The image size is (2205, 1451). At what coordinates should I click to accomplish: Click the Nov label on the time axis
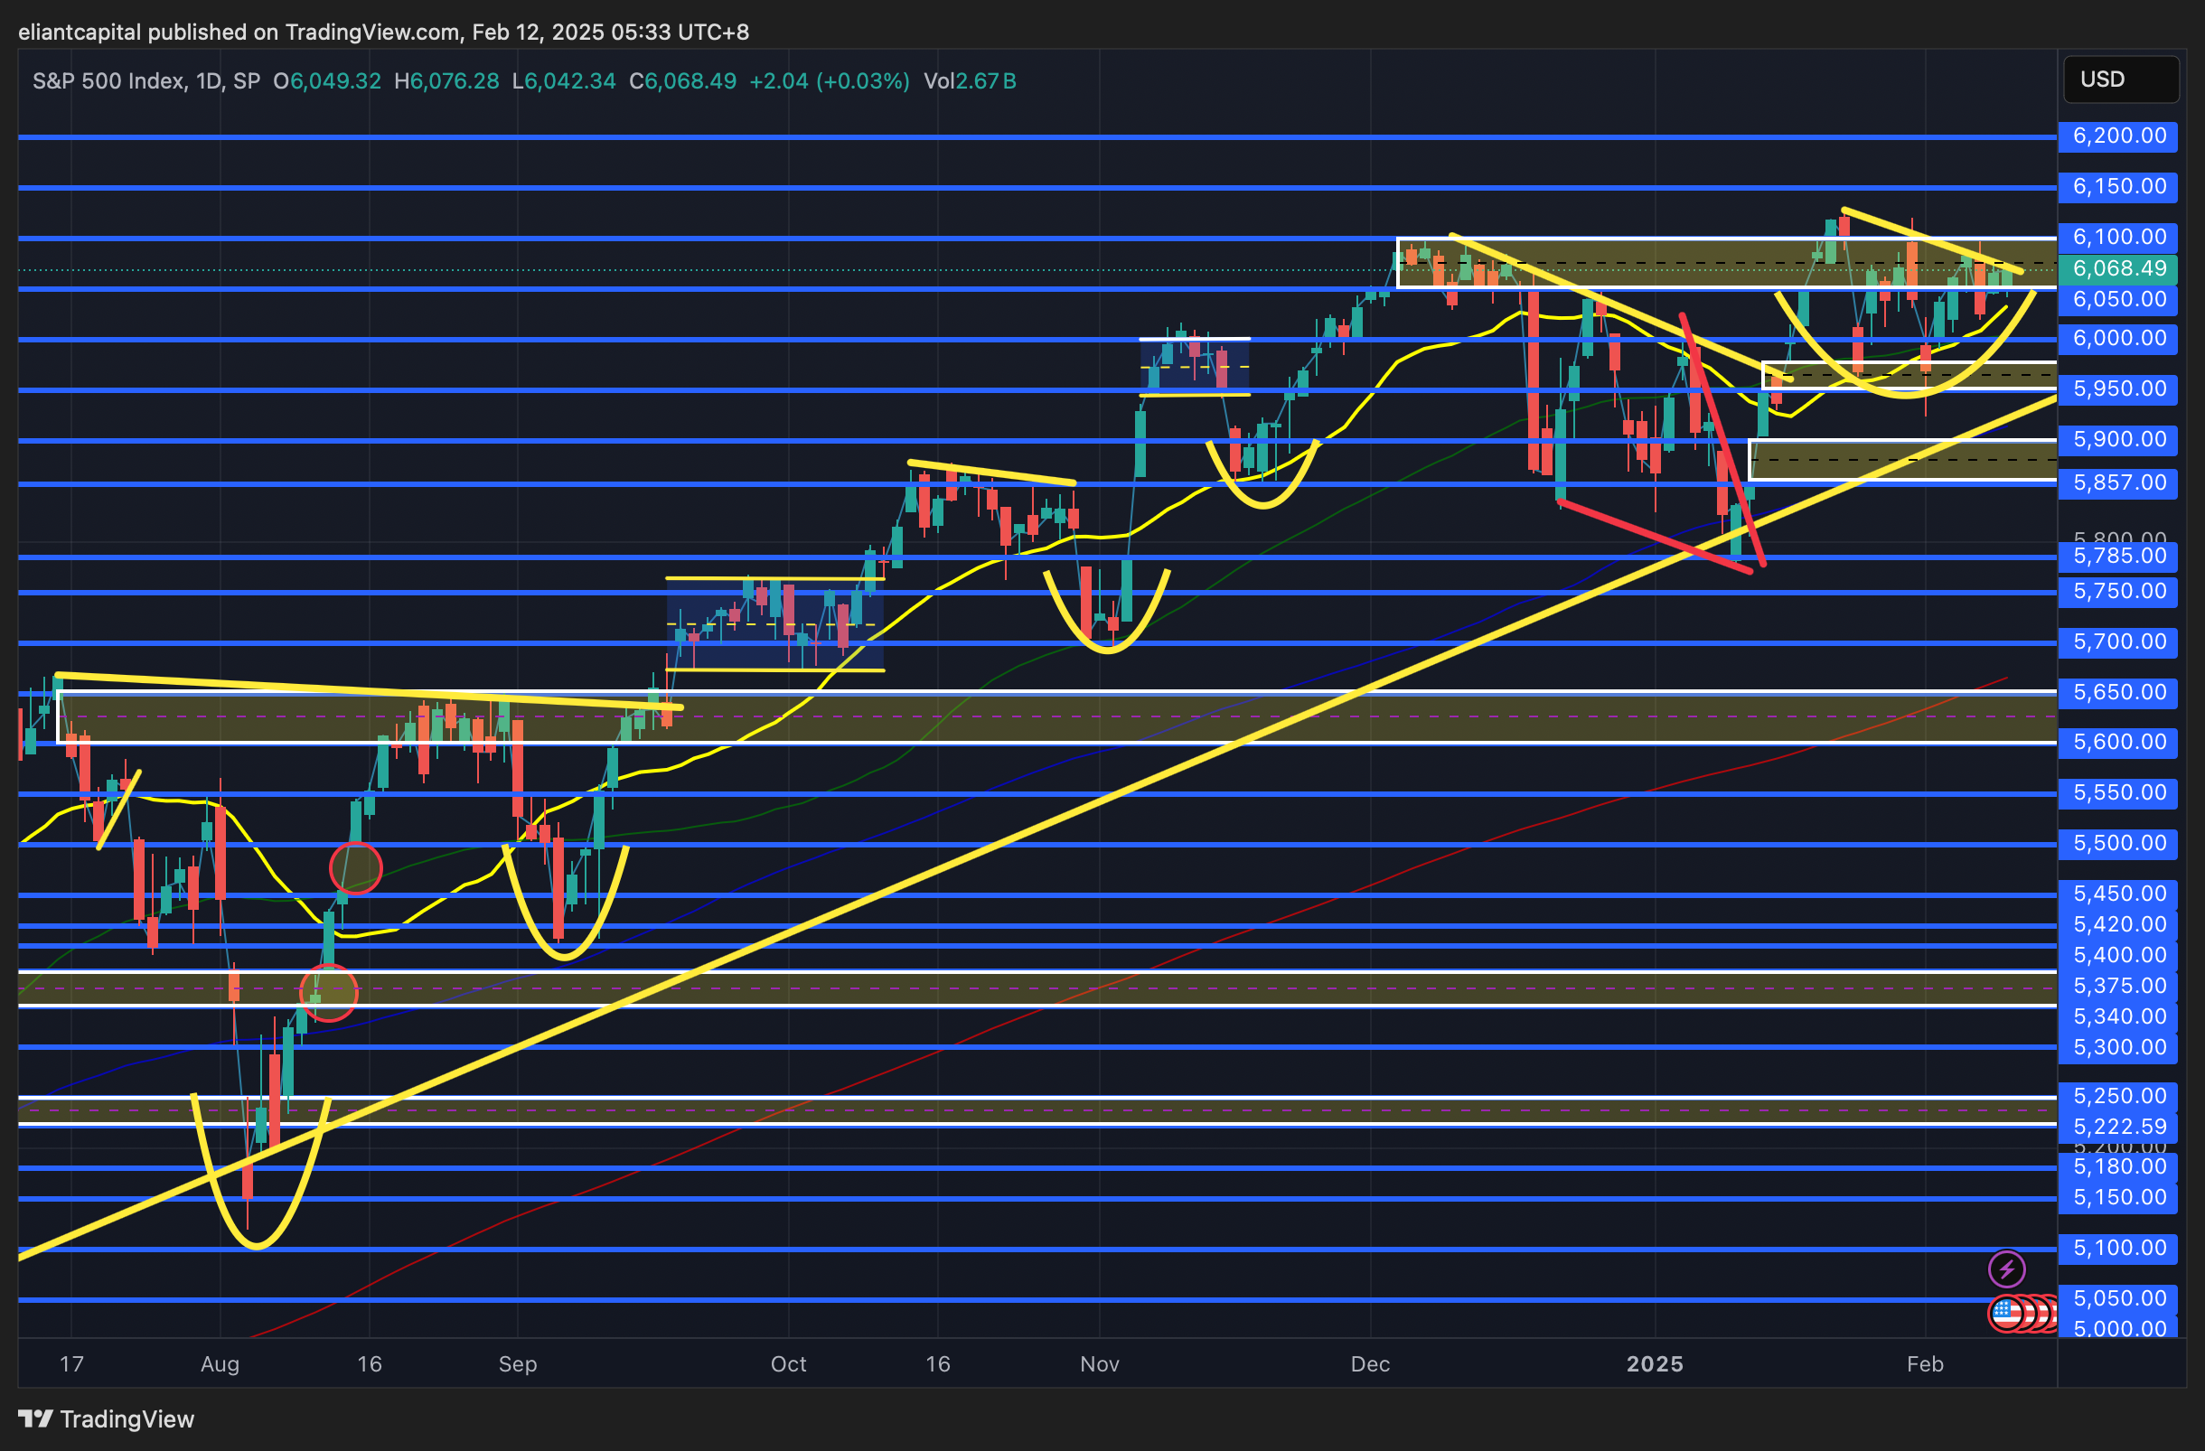tap(1100, 1363)
